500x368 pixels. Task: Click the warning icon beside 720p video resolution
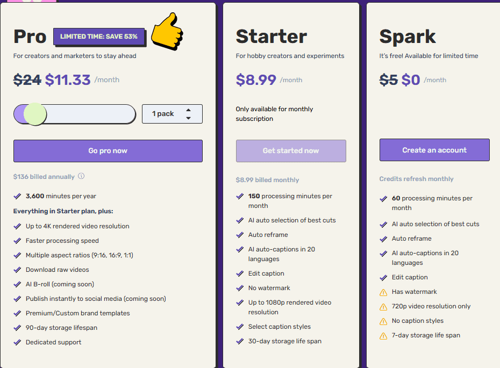(383, 307)
